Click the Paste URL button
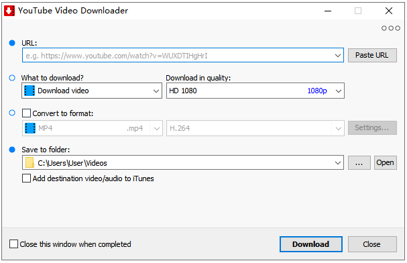 (x=372, y=55)
